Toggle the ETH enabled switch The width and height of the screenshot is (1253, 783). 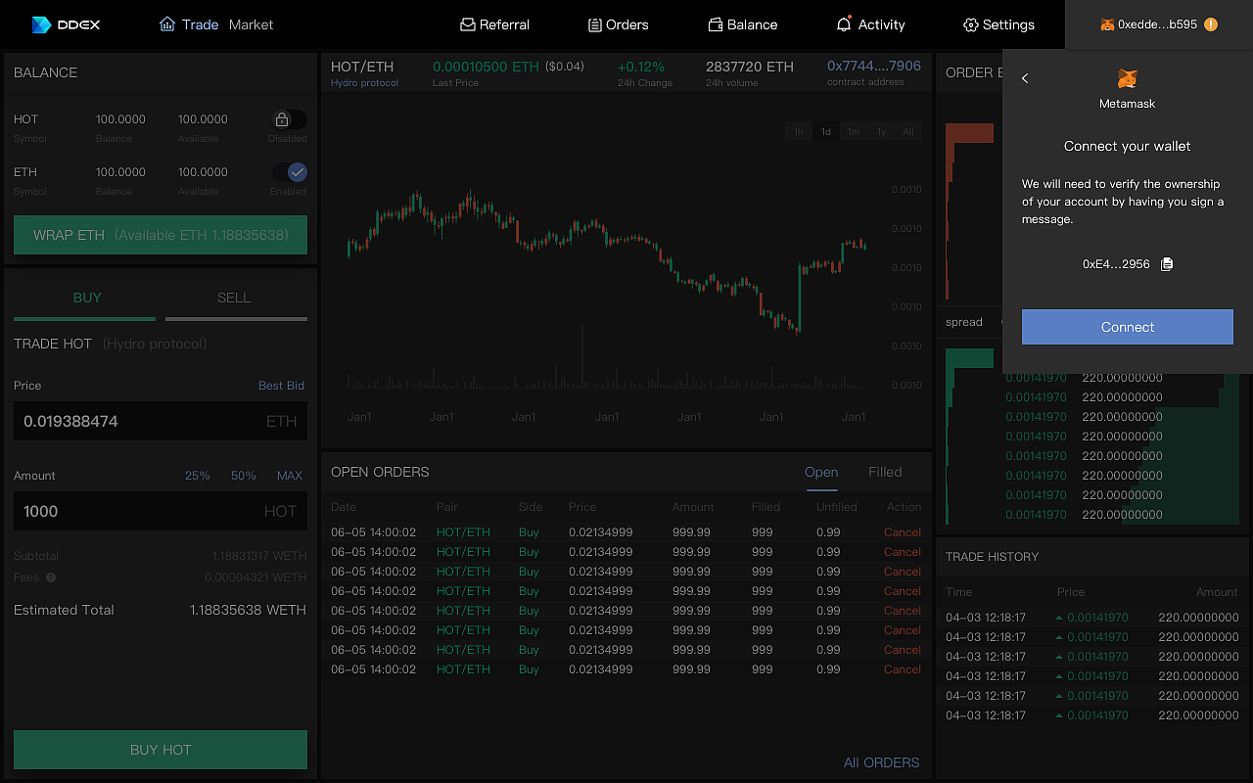[290, 172]
